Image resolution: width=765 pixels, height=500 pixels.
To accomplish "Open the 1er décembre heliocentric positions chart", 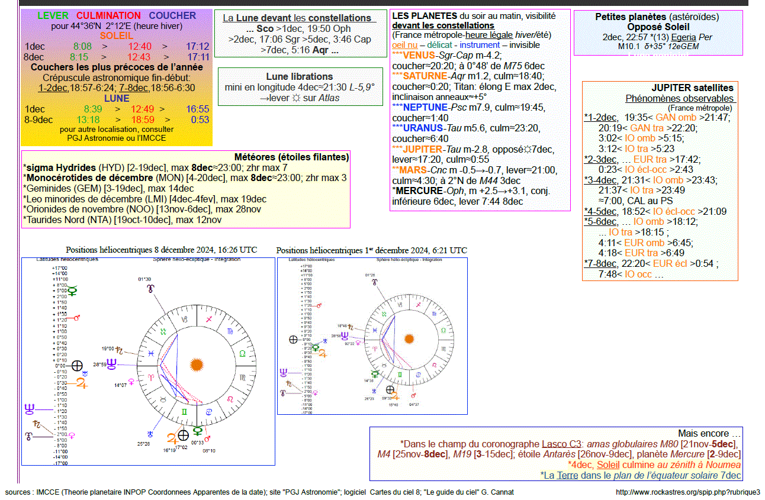I will click(x=372, y=336).
